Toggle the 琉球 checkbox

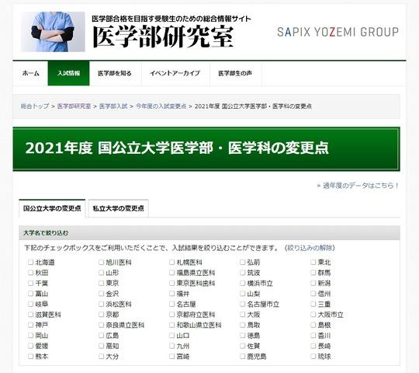313,356
